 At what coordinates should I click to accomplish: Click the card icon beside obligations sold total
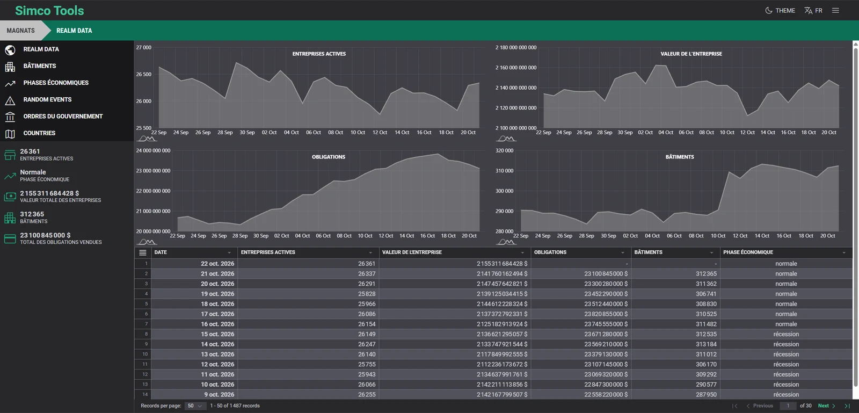click(10, 238)
